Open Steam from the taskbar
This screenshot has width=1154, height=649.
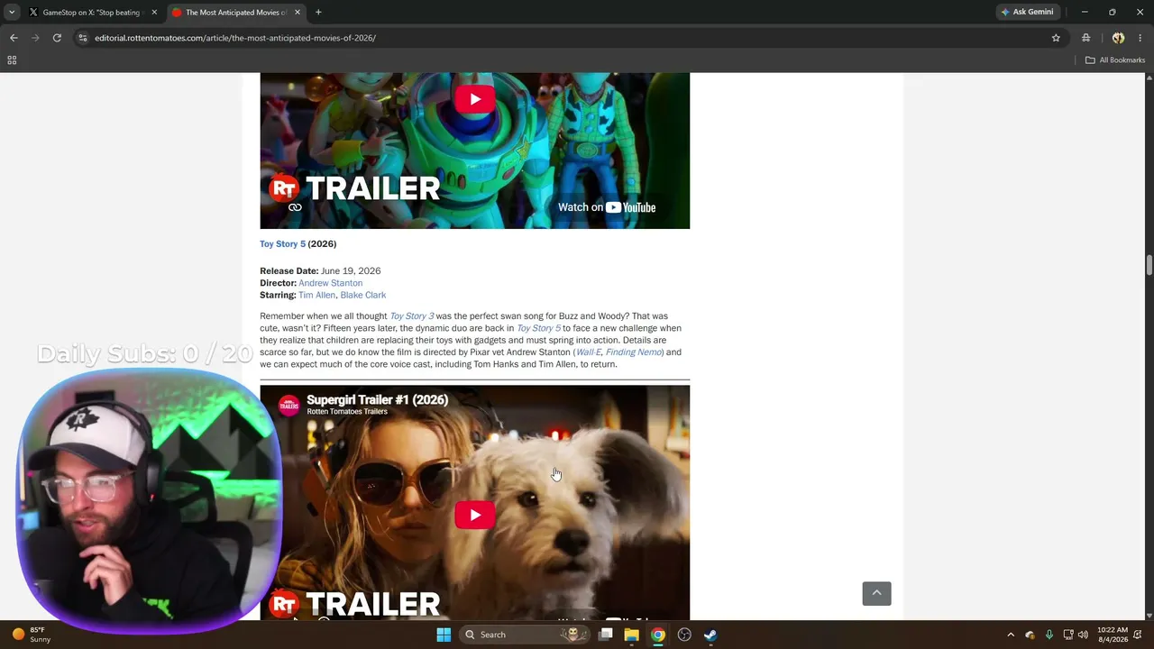[x=710, y=635]
